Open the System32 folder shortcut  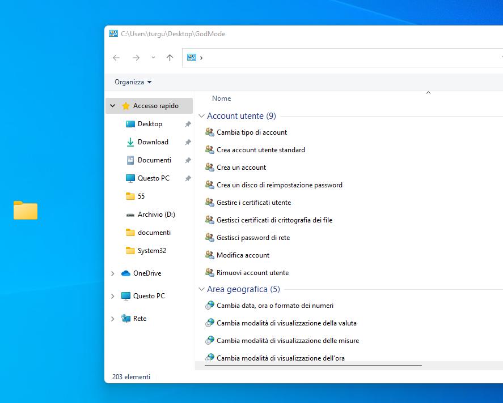(x=151, y=251)
